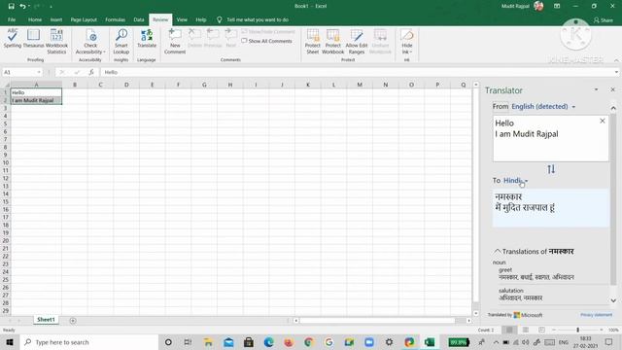Switch to Page Layout view
Screen dimensions: 622x350
coord(526,330)
